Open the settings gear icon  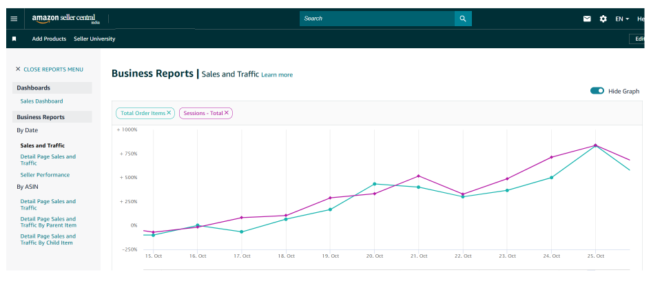(x=603, y=19)
